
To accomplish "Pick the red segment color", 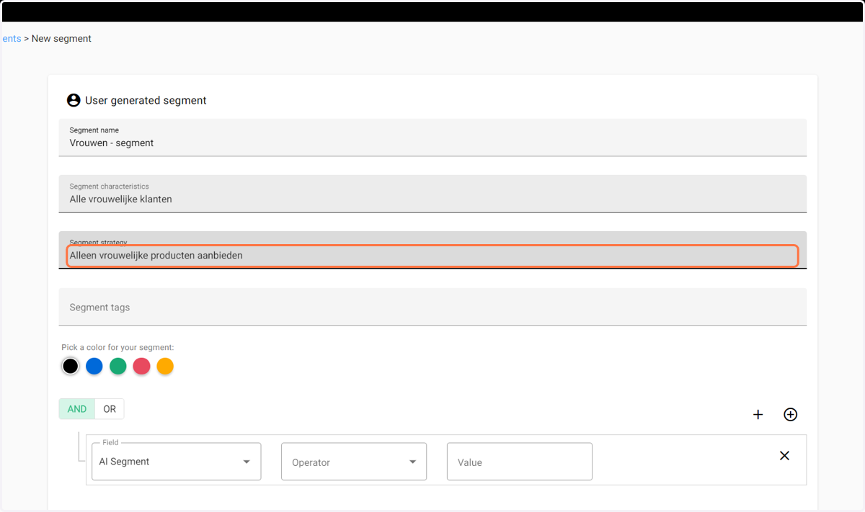I will (141, 366).
